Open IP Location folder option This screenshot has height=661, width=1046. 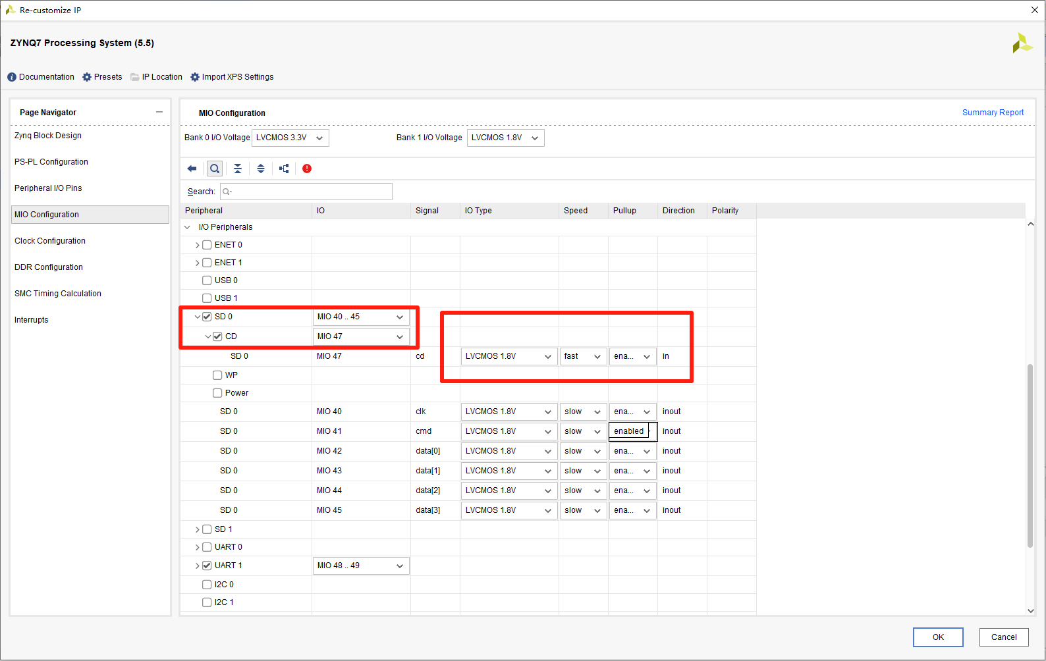pyautogui.click(x=156, y=77)
